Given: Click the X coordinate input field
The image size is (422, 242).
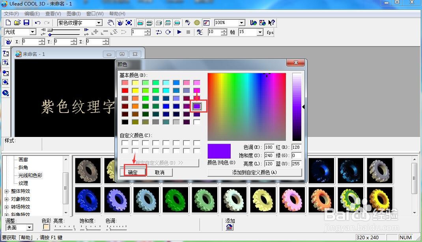Looking at the screenshot, I should (x=30, y=42).
